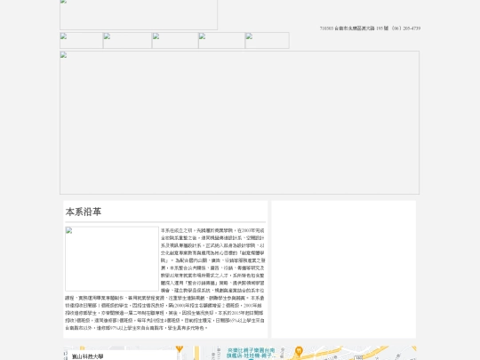Open the fourth broken navigation image in the menu row

pos(221,40)
